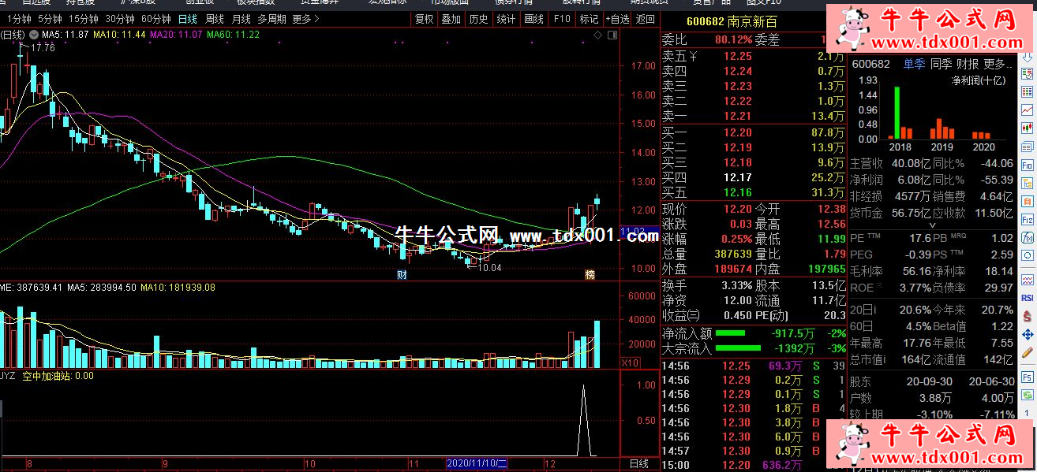Expand 更多.. in the finance panel
The image size is (1037, 472).
(x=998, y=64)
